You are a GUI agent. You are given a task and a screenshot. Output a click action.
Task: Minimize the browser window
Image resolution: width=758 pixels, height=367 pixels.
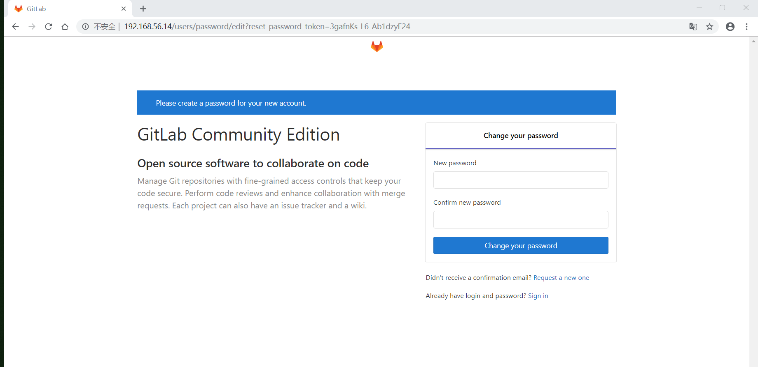click(x=699, y=7)
